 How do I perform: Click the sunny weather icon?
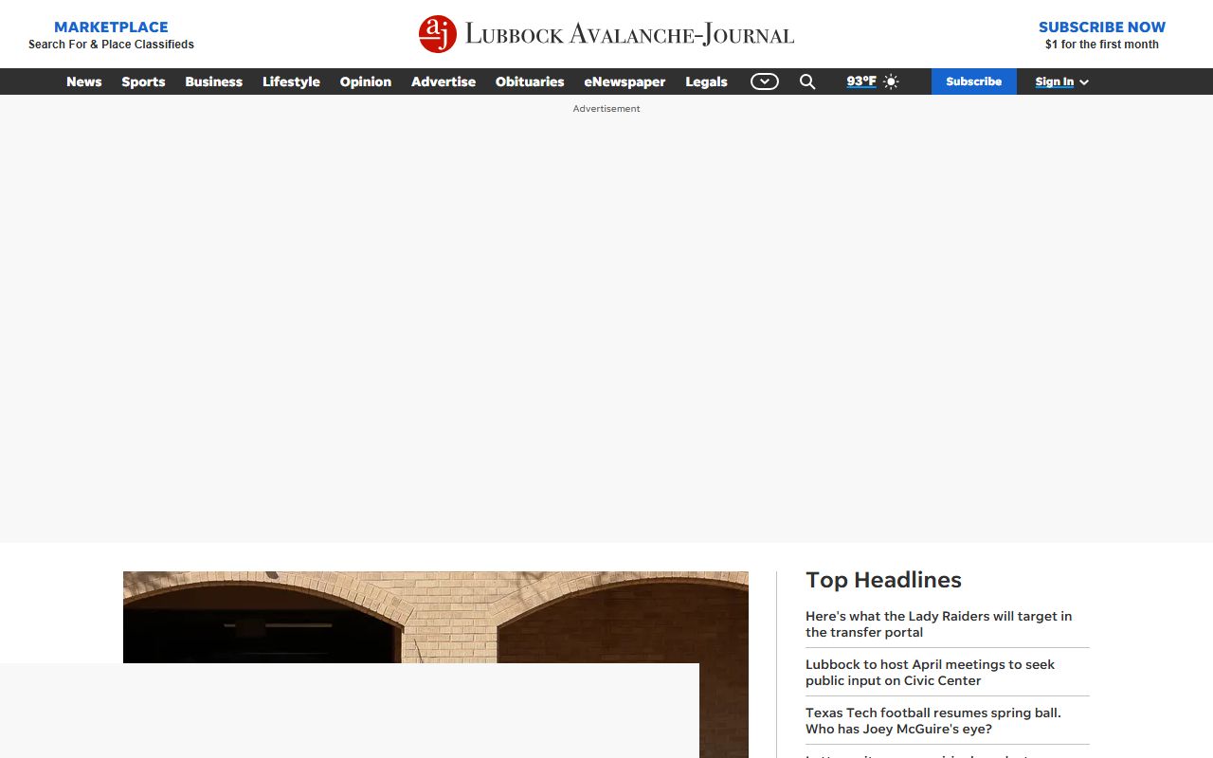(891, 81)
